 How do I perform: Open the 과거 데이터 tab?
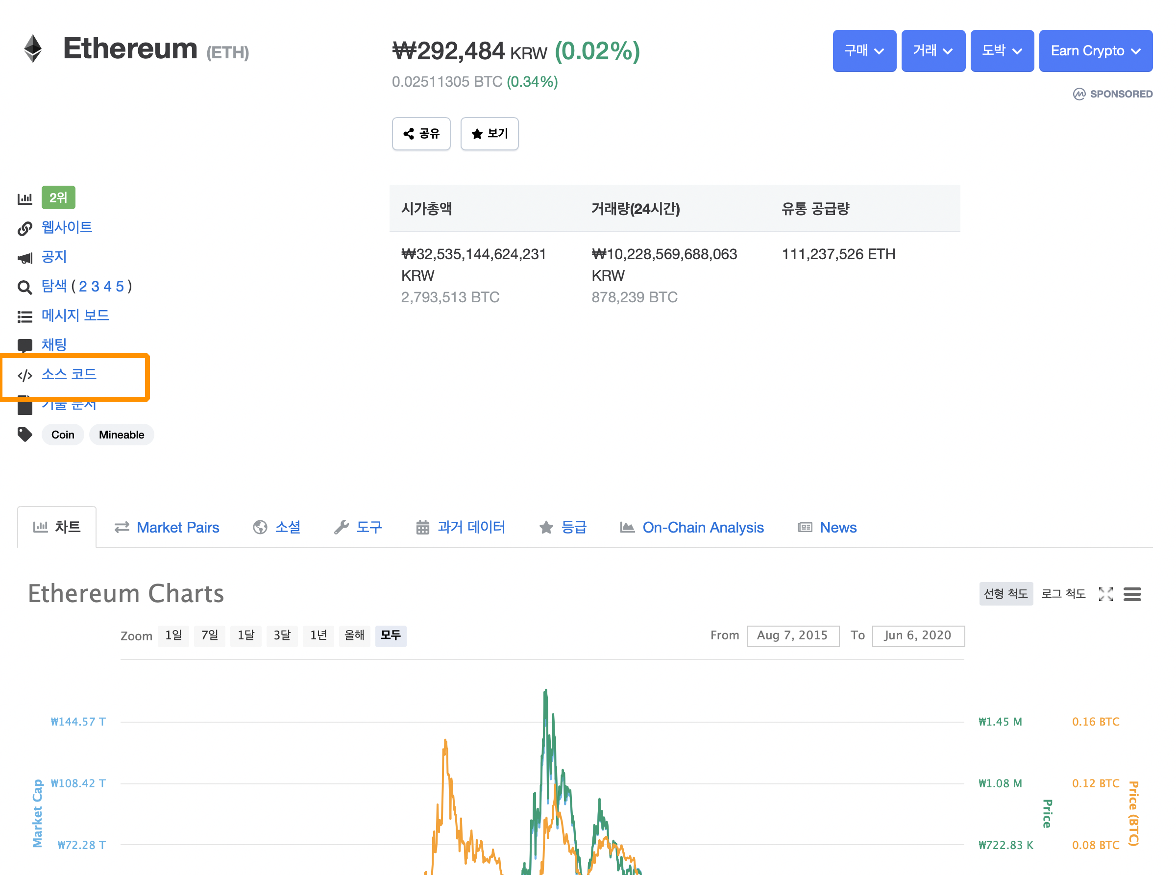coord(460,528)
